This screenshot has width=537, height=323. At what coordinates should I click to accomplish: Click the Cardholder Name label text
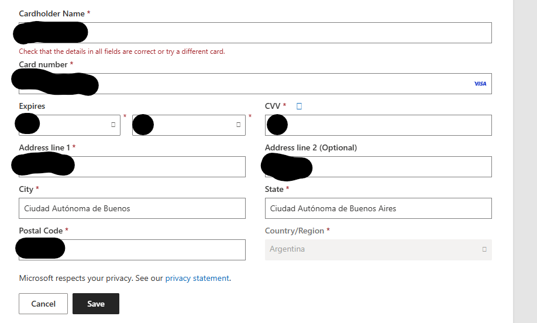(51, 13)
